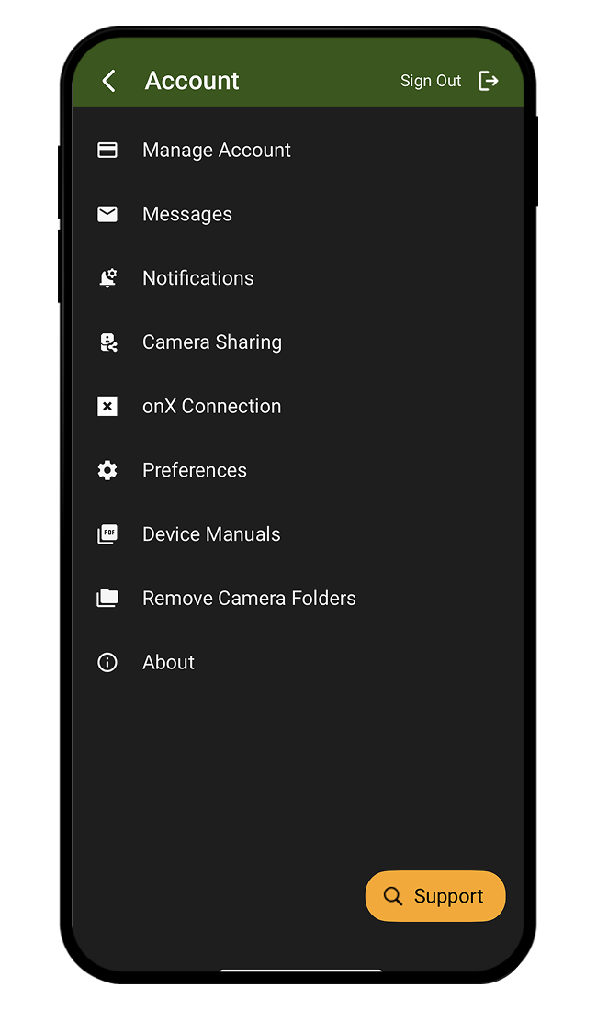Viewport: 597px width, 1010px height.
Task: Choose Remove Camera Folders
Action: coord(249,599)
